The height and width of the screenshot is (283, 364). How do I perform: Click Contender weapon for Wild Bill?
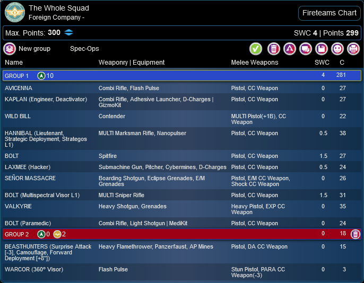click(x=112, y=116)
